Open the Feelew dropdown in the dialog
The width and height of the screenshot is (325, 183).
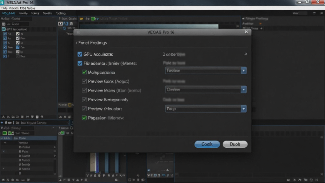pyautogui.click(x=206, y=71)
